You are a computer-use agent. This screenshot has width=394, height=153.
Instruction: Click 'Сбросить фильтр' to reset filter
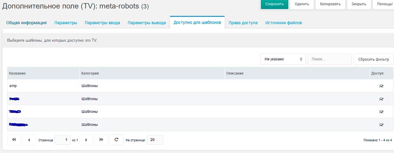(x=374, y=59)
